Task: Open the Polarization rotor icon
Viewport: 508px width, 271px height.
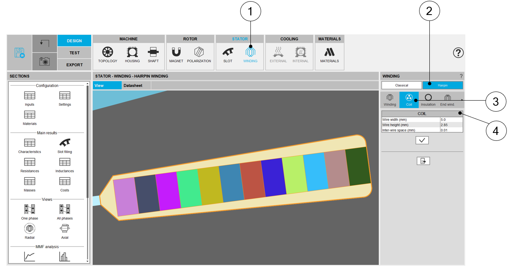Action: (x=199, y=55)
